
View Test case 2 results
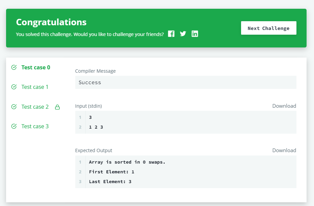tap(35, 107)
